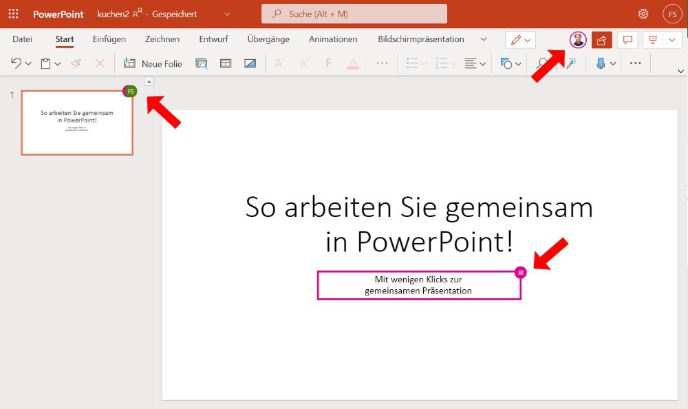Click the Suche search box
Viewport: 688px width, 409px height.
coord(354,14)
